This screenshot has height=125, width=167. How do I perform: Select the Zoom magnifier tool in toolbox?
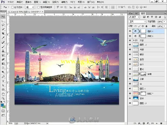point(3,98)
